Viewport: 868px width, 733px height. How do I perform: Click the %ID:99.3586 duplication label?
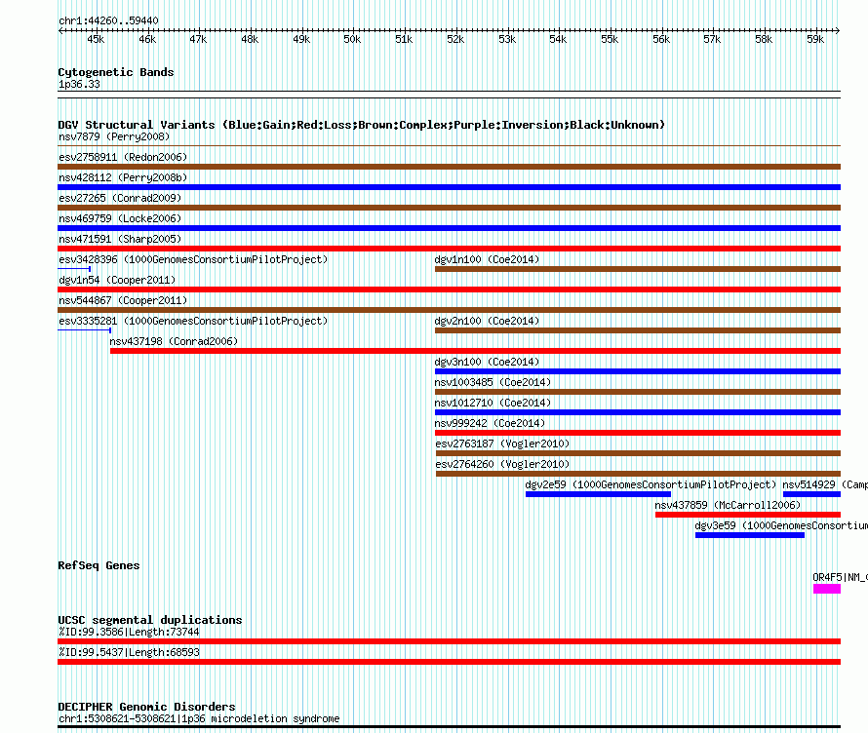click(x=129, y=632)
